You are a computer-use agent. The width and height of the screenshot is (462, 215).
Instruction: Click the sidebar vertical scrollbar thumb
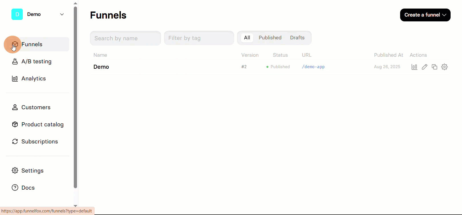pos(75,97)
